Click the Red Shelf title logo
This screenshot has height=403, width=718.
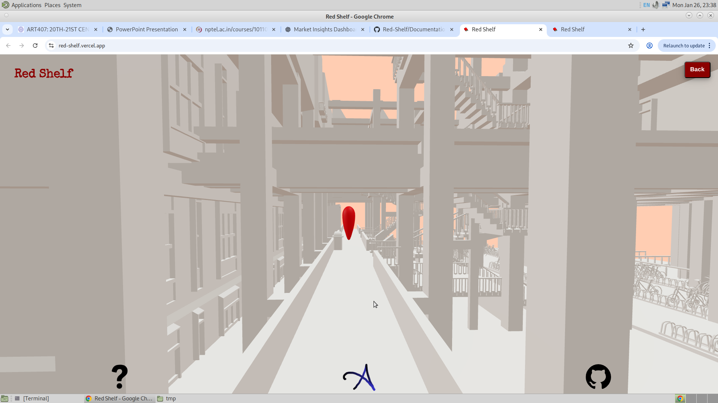pyautogui.click(x=44, y=73)
